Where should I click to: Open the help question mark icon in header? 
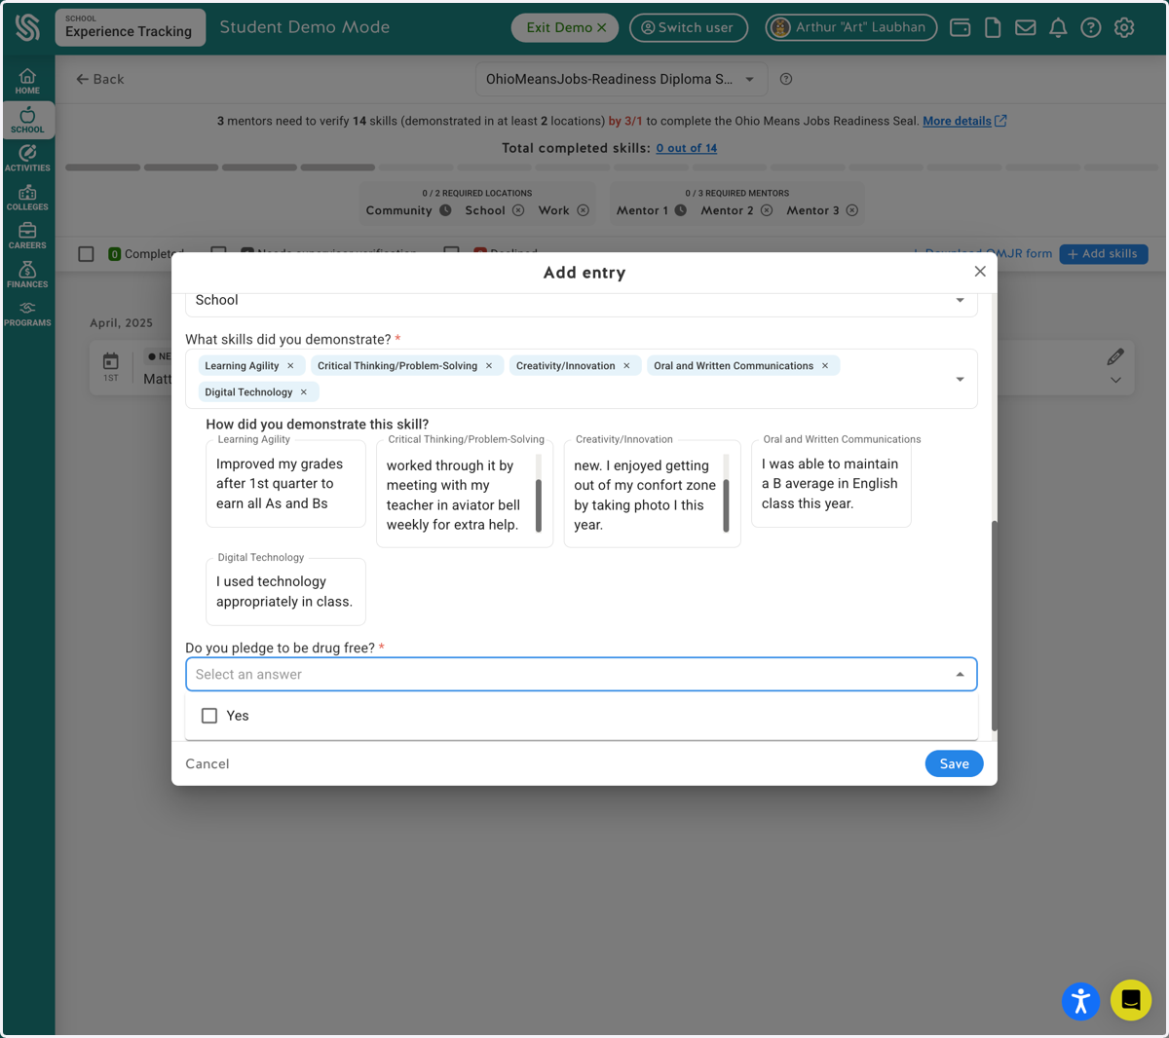click(1091, 27)
